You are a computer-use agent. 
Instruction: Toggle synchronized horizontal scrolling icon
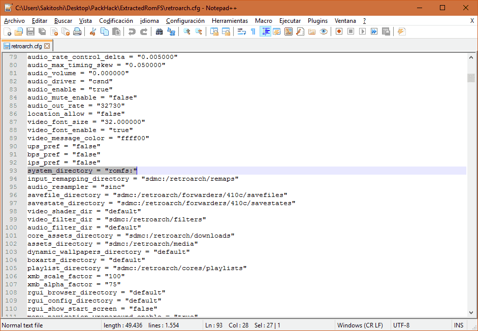(x=226, y=31)
